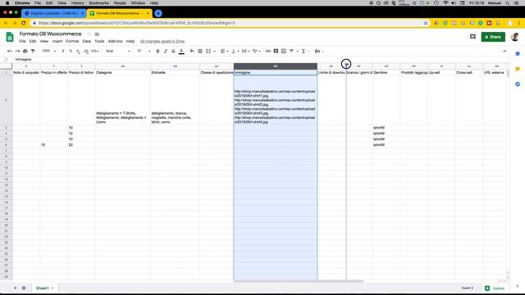Open Calendar in side panel

518,54
